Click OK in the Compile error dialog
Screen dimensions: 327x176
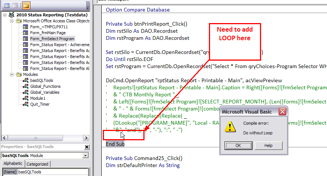(x=238, y=145)
